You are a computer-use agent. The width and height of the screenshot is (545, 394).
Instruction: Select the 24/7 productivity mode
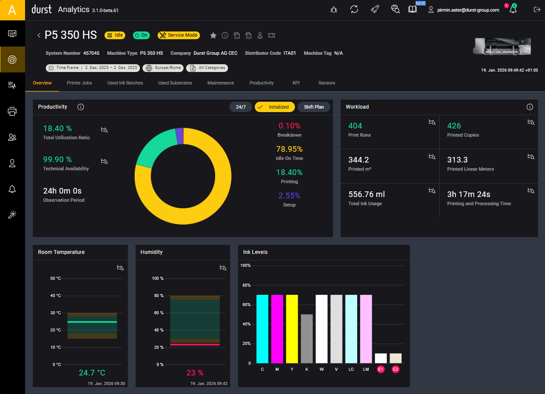[241, 107]
